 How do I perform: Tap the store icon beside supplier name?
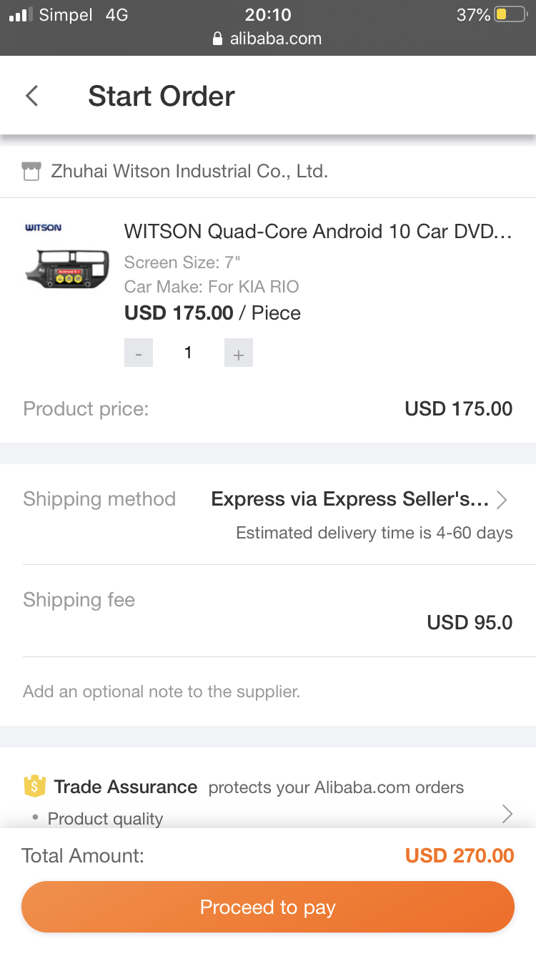click(31, 172)
